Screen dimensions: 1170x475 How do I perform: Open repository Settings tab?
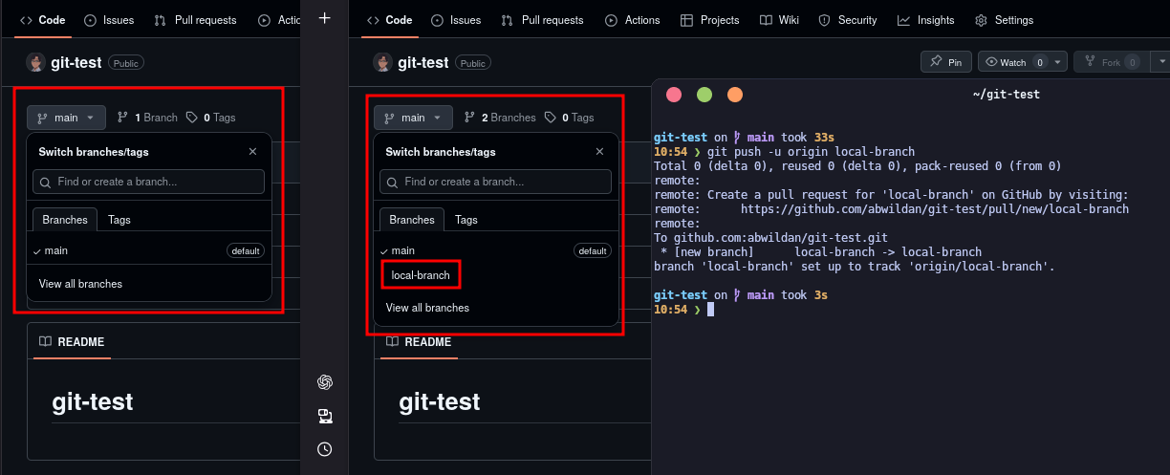coord(1004,20)
